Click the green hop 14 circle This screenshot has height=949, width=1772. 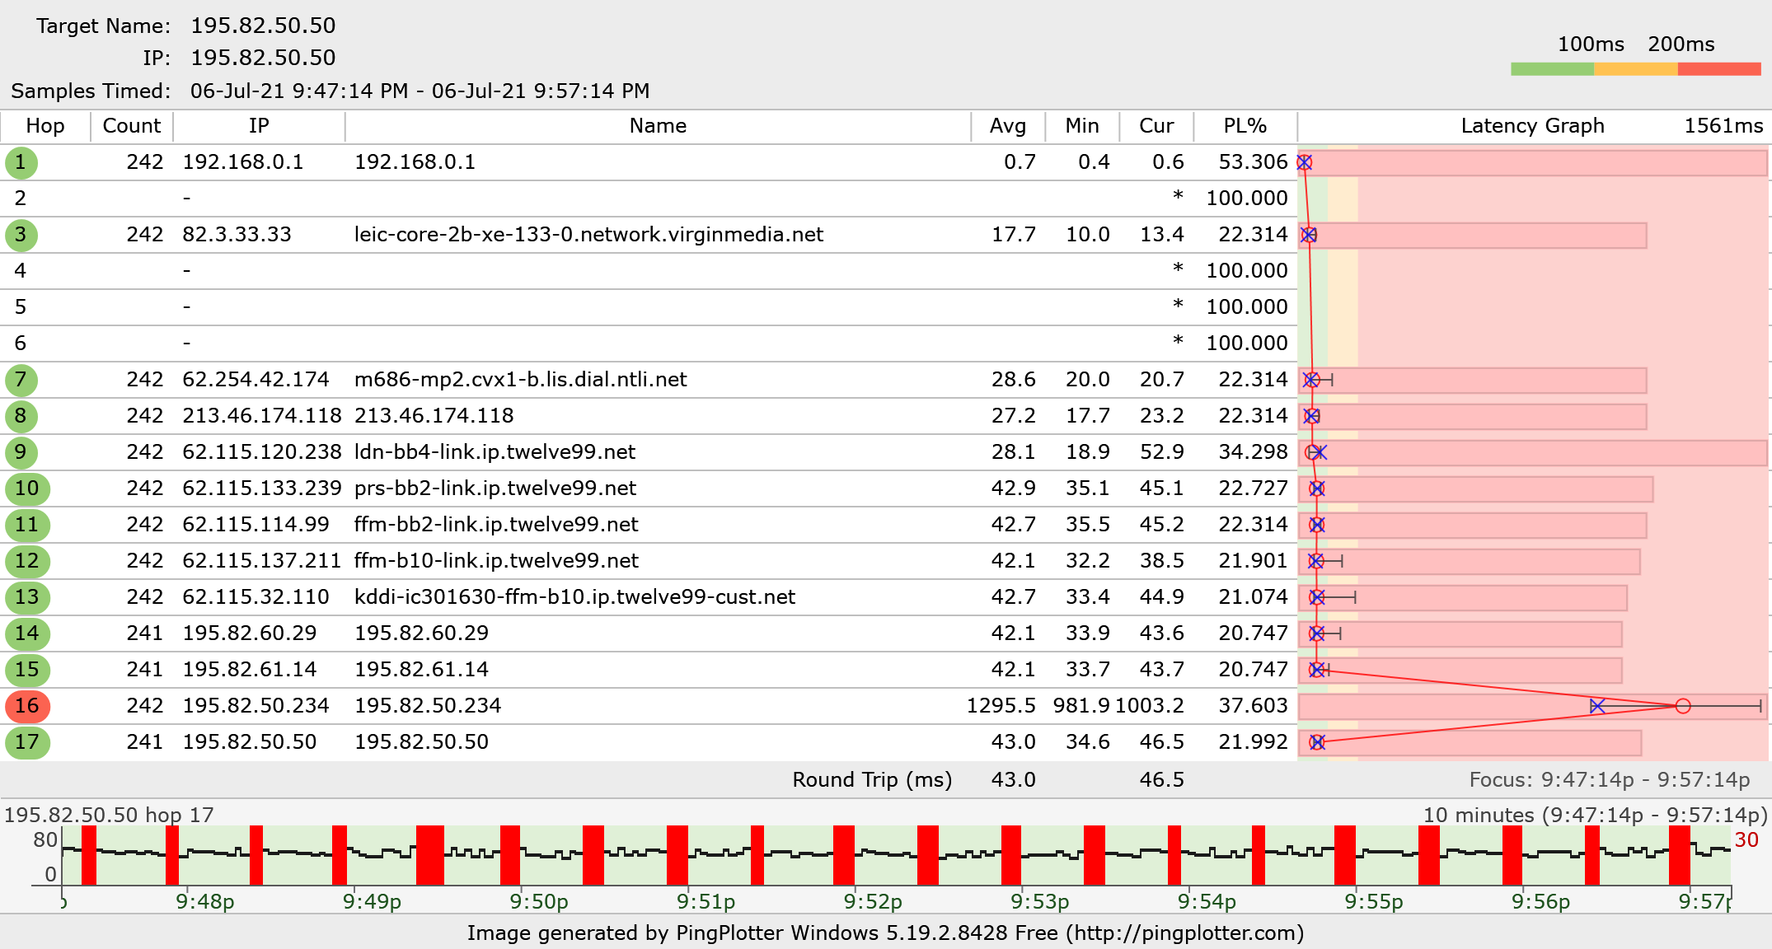[27, 633]
